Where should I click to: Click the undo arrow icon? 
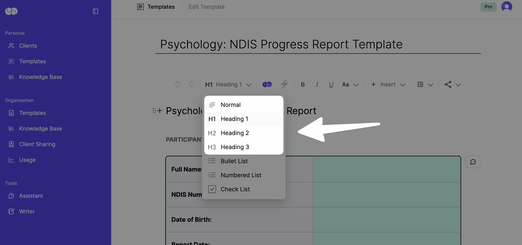point(178,84)
